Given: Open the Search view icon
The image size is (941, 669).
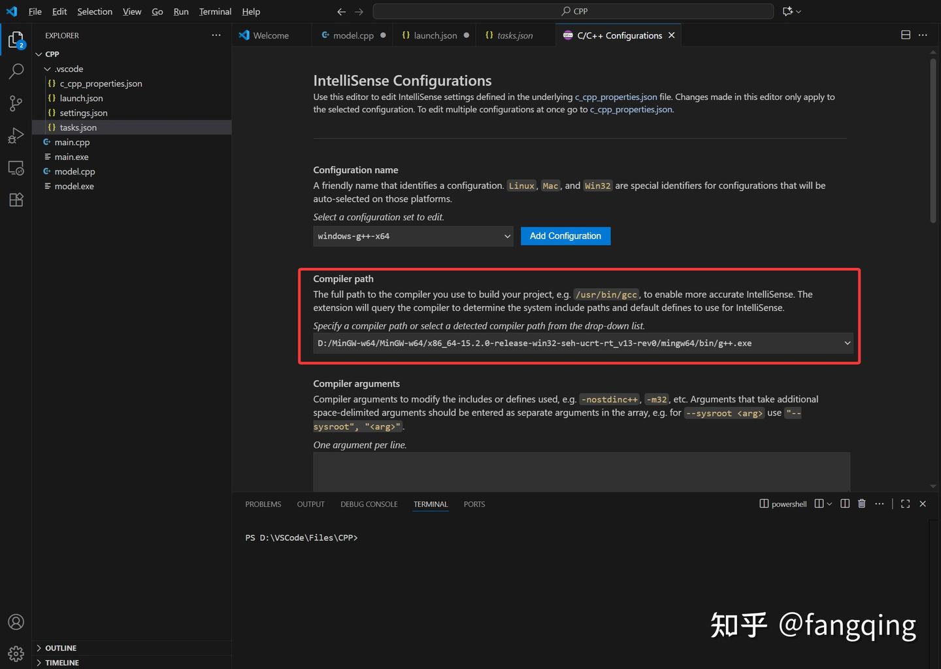Looking at the screenshot, I should point(16,71).
